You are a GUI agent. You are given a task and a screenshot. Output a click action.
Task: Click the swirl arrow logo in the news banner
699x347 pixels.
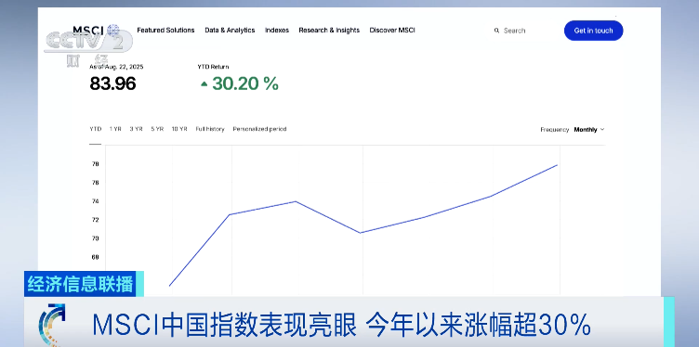(x=52, y=325)
